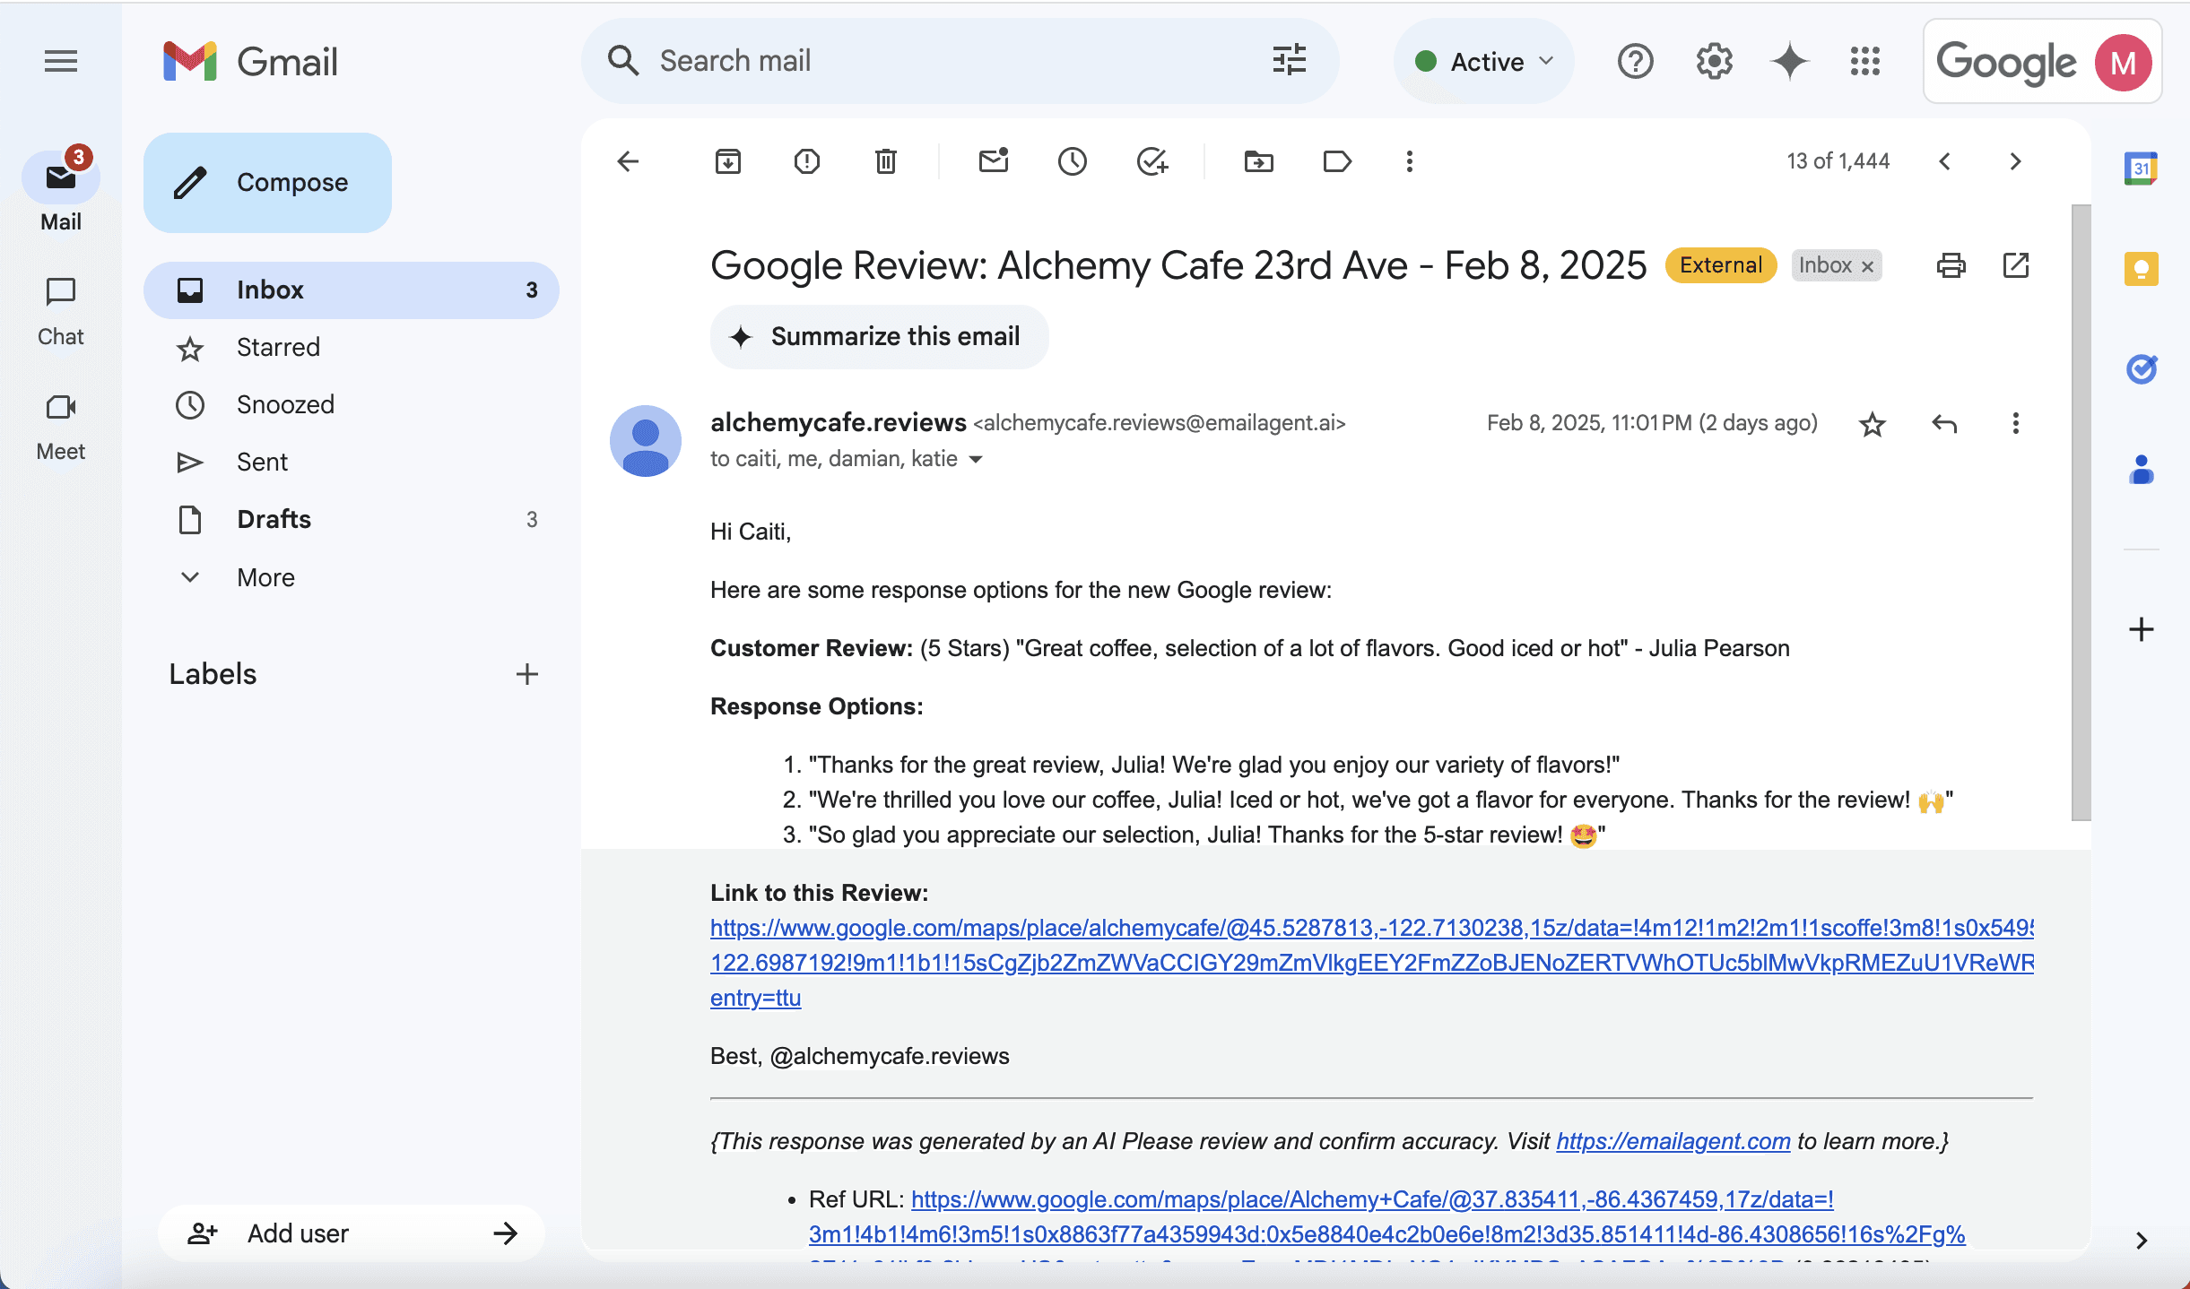Open the emailagent.com link
The height and width of the screenshot is (1289, 2190).
pyautogui.click(x=1673, y=1141)
